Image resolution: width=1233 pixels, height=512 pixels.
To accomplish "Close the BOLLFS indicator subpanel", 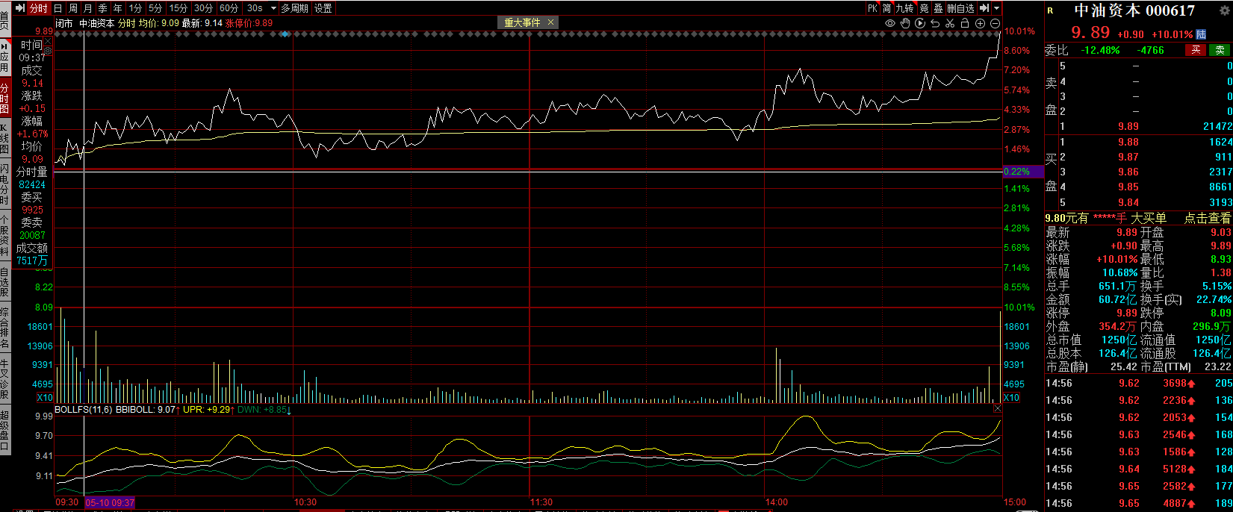I will click(997, 409).
